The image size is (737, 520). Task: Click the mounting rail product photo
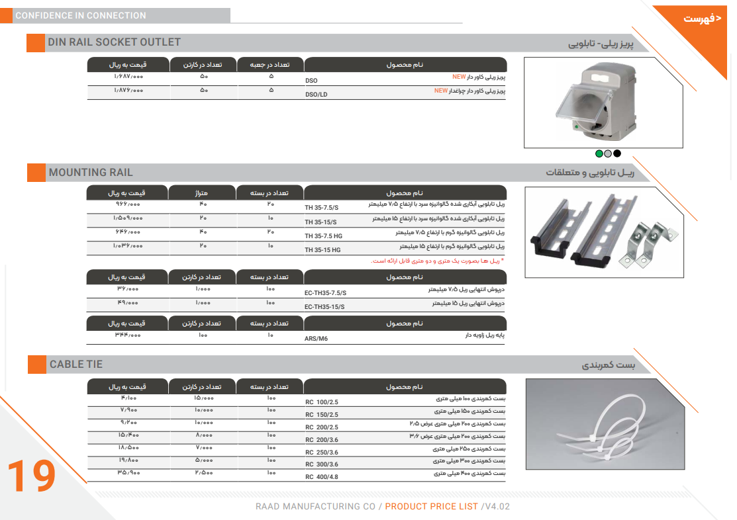603,232
